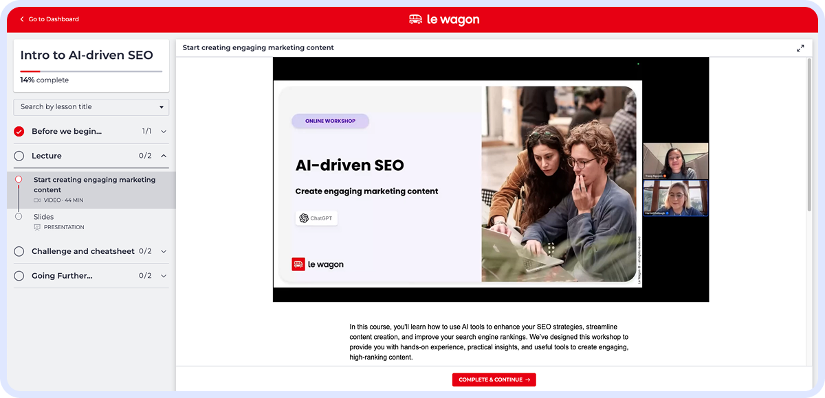Viewport: 825px width, 398px height.
Task: Collapse the Lecture section chevron
Action: coord(164,156)
